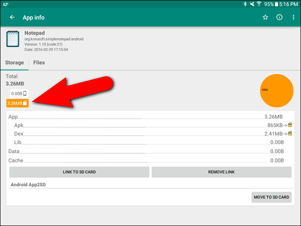Click the App info title
The image size is (301, 226).
coord(34,18)
